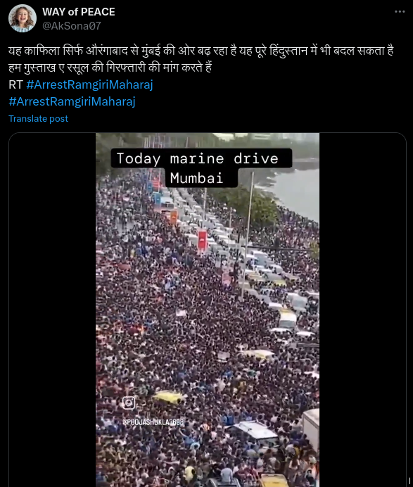Open the WAY of PEACE profile avatar
Screen dimensions: 413x487
point(22,18)
